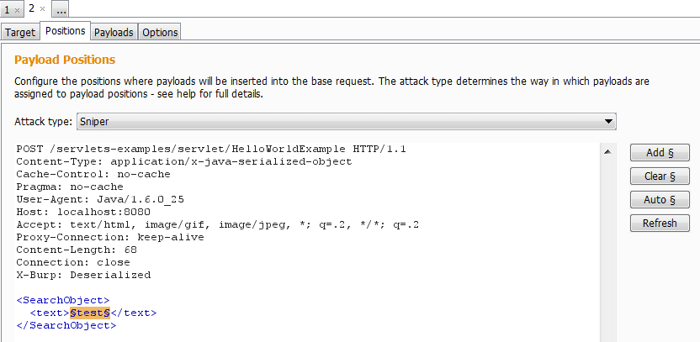This screenshot has width=700, height=342.
Task: Expand the Attack type dropdown arrow
Action: pyautogui.click(x=607, y=121)
